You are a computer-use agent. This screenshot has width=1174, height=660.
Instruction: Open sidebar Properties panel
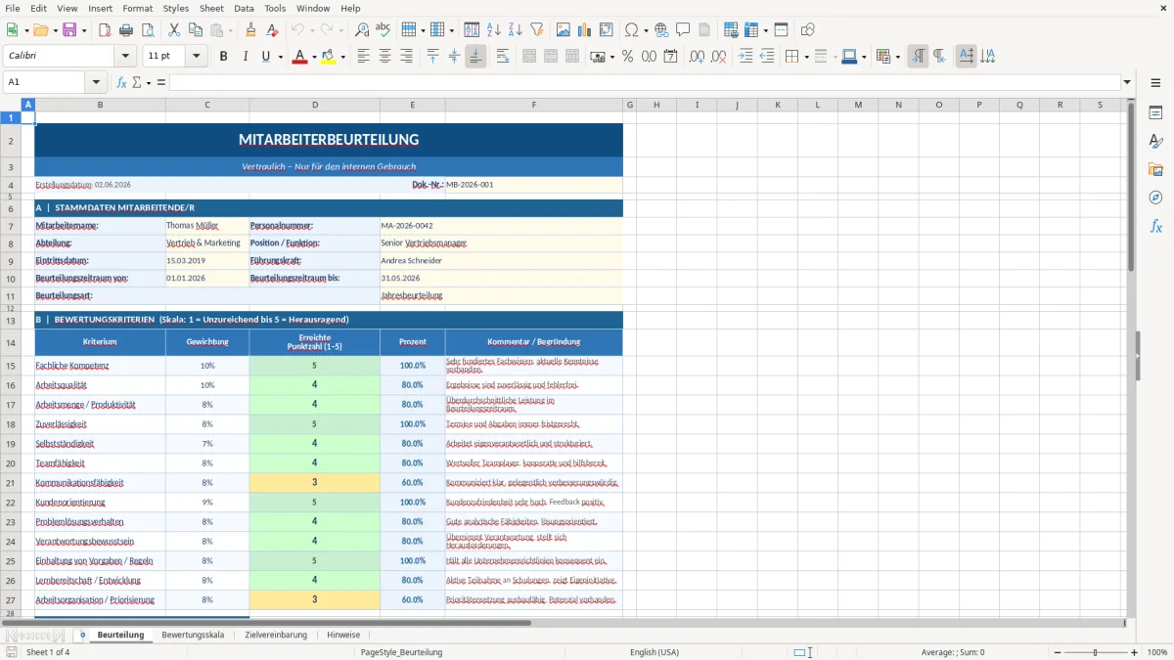[x=1155, y=112]
